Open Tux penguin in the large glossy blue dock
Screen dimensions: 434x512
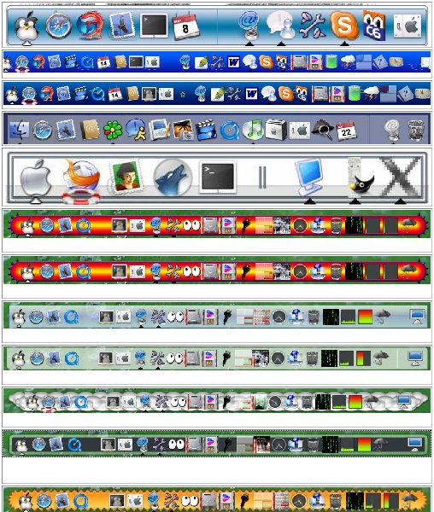(x=26, y=26)
